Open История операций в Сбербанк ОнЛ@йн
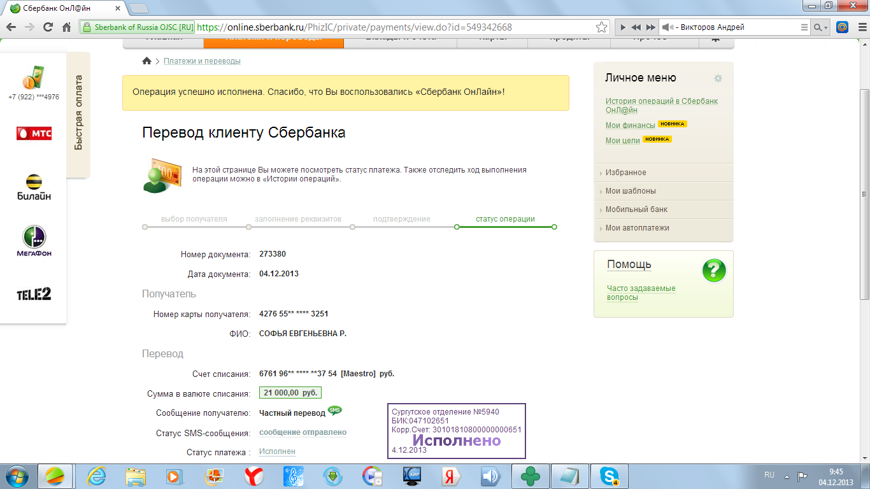Screen dimensions: 870x489 [662, 106]
